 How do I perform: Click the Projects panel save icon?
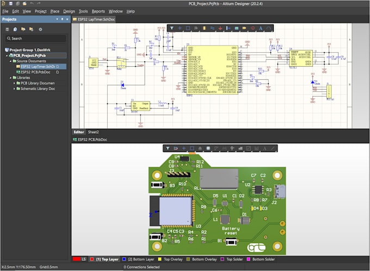click(x=7, y=29)
